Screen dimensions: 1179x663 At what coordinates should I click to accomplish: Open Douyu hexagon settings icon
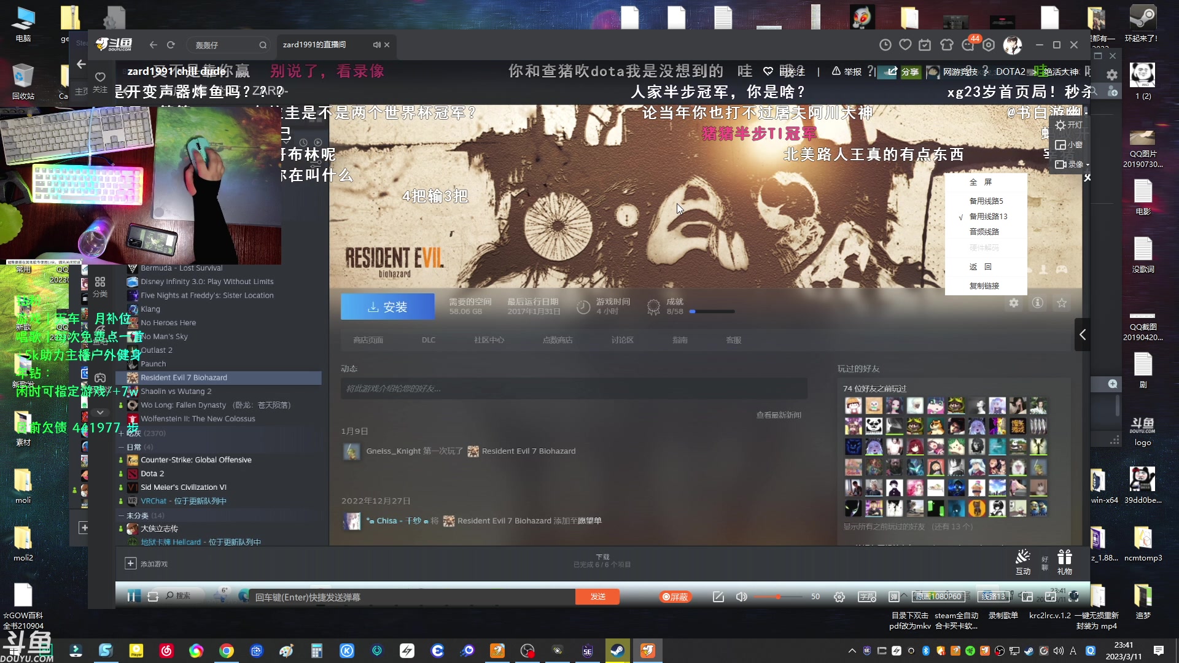point(988,45)
